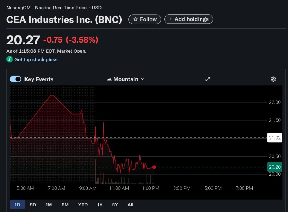Click the Add holdings button
This screenshot has width=288, height=212.
(189, 19)
